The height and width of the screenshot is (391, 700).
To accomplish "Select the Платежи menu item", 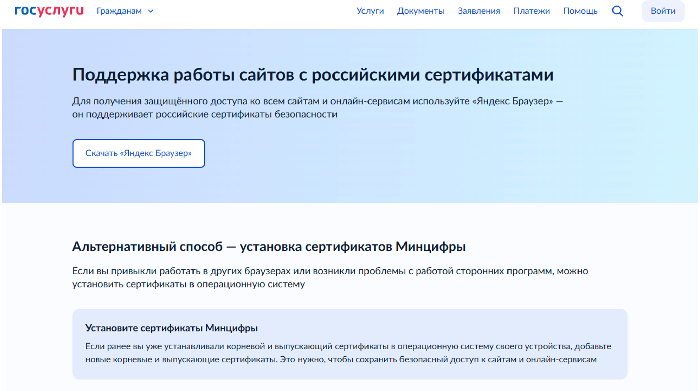I will (x=531, y=11).
